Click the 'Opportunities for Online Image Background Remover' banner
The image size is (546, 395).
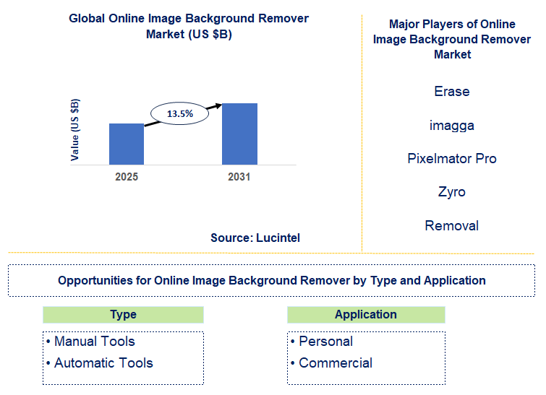pos(272,281)
